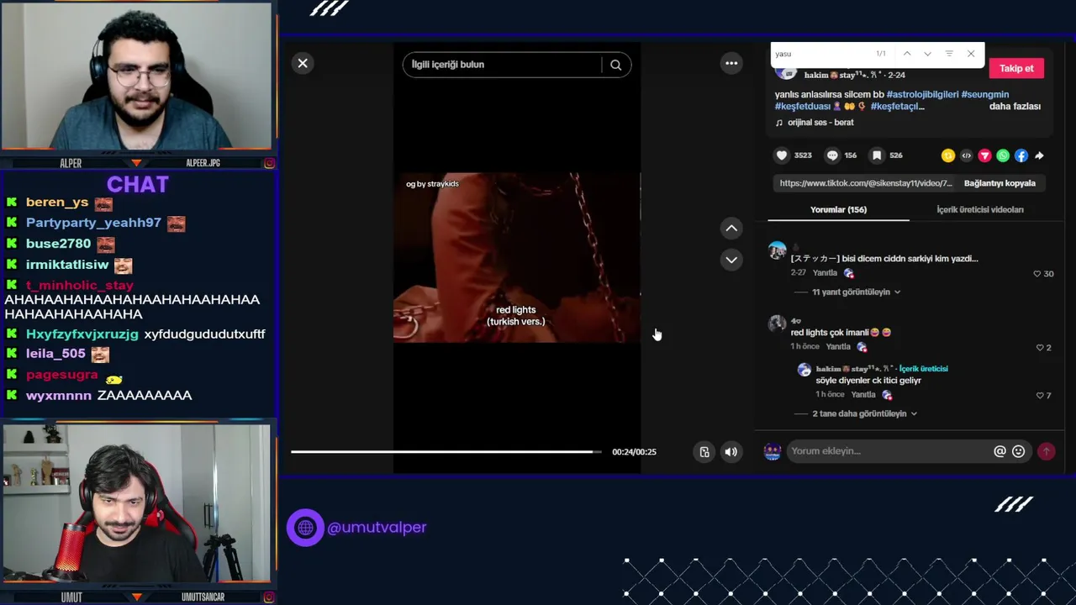The height and width of the screenshot is (605, 1076).
Task: Open the three-dot more options menu
Action: click(x=731, y=63)
